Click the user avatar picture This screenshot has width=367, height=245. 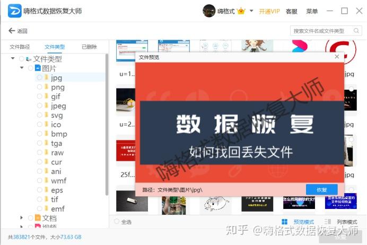(209, 11)
